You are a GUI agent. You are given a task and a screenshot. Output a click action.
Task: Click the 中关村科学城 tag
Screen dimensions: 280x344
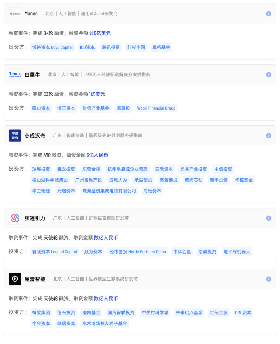click(155, 313)
